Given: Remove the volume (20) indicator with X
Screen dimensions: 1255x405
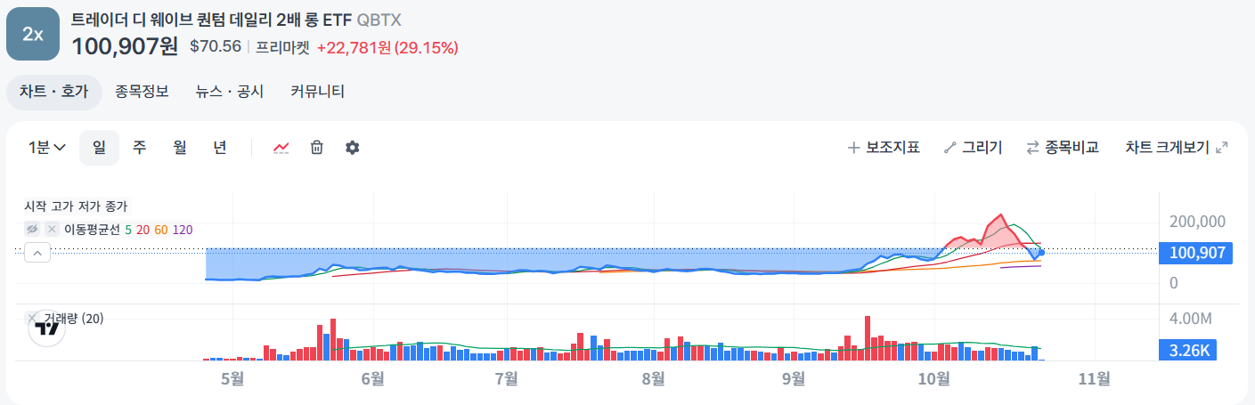Looking at the screenshot, I should (33, 318).
